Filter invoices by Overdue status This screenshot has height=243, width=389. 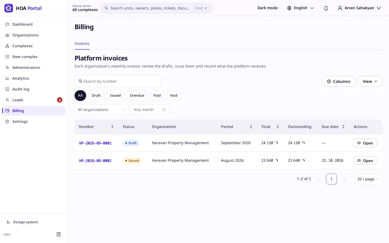[x=137, y=96]
